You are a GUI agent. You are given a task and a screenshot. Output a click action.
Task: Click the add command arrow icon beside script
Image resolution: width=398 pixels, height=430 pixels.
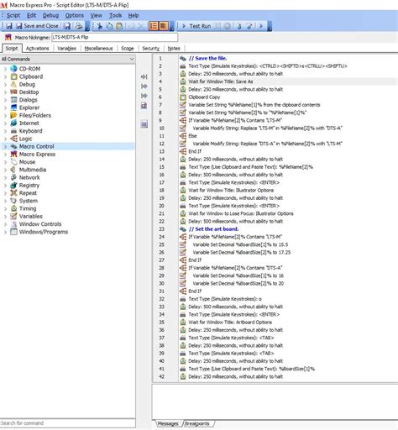click(144, 76)
